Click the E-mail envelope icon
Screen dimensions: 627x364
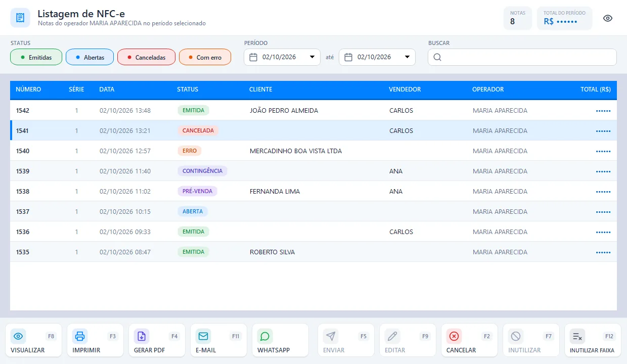pos(203,336)
